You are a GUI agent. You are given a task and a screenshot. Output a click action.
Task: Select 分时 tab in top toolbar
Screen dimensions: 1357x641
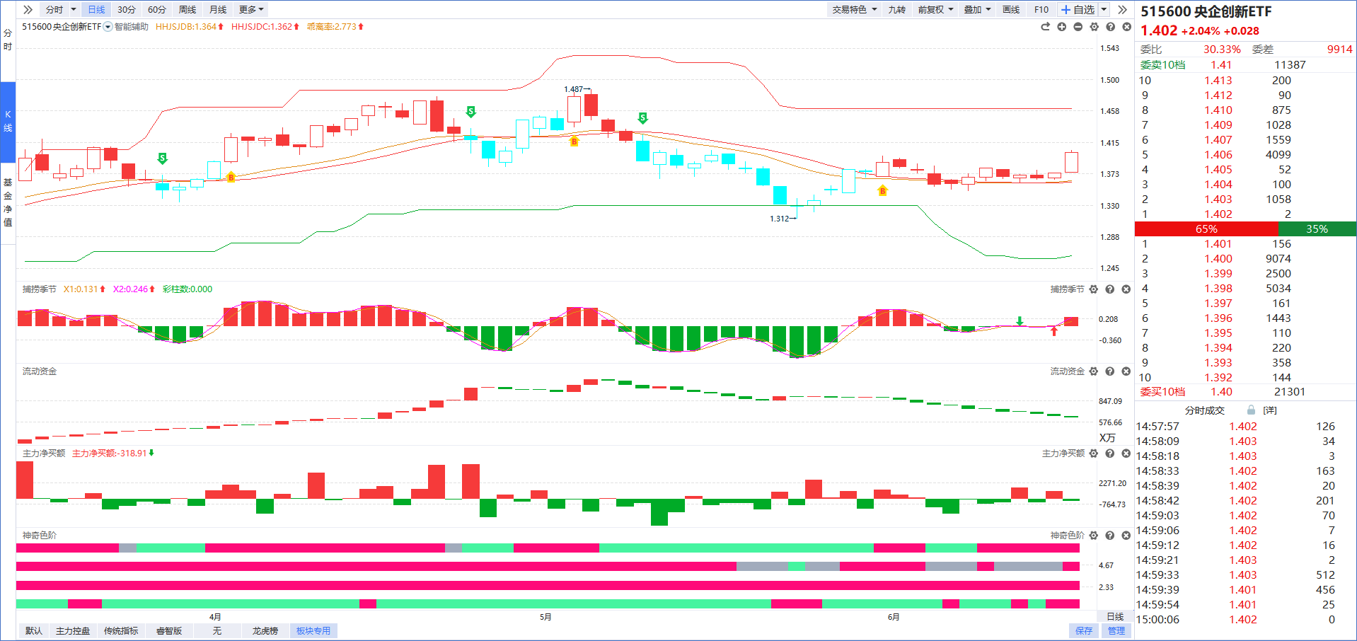click(x=54, y=9)
